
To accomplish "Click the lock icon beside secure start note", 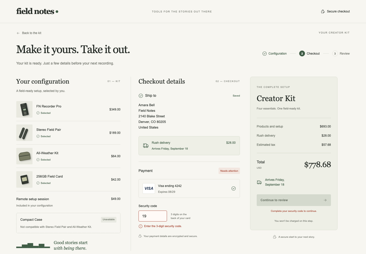I will [275, 237].
